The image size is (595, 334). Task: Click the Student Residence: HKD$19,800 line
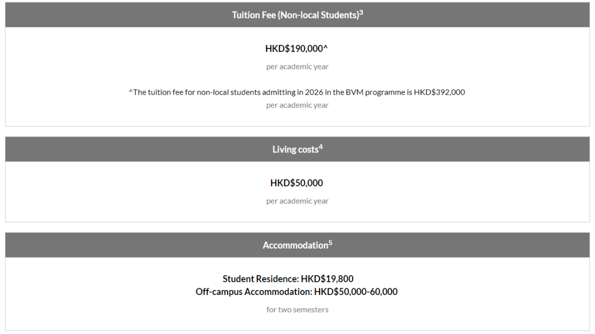[288, 279]
